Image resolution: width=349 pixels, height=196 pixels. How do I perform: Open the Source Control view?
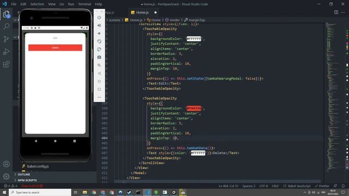(7, 39)
